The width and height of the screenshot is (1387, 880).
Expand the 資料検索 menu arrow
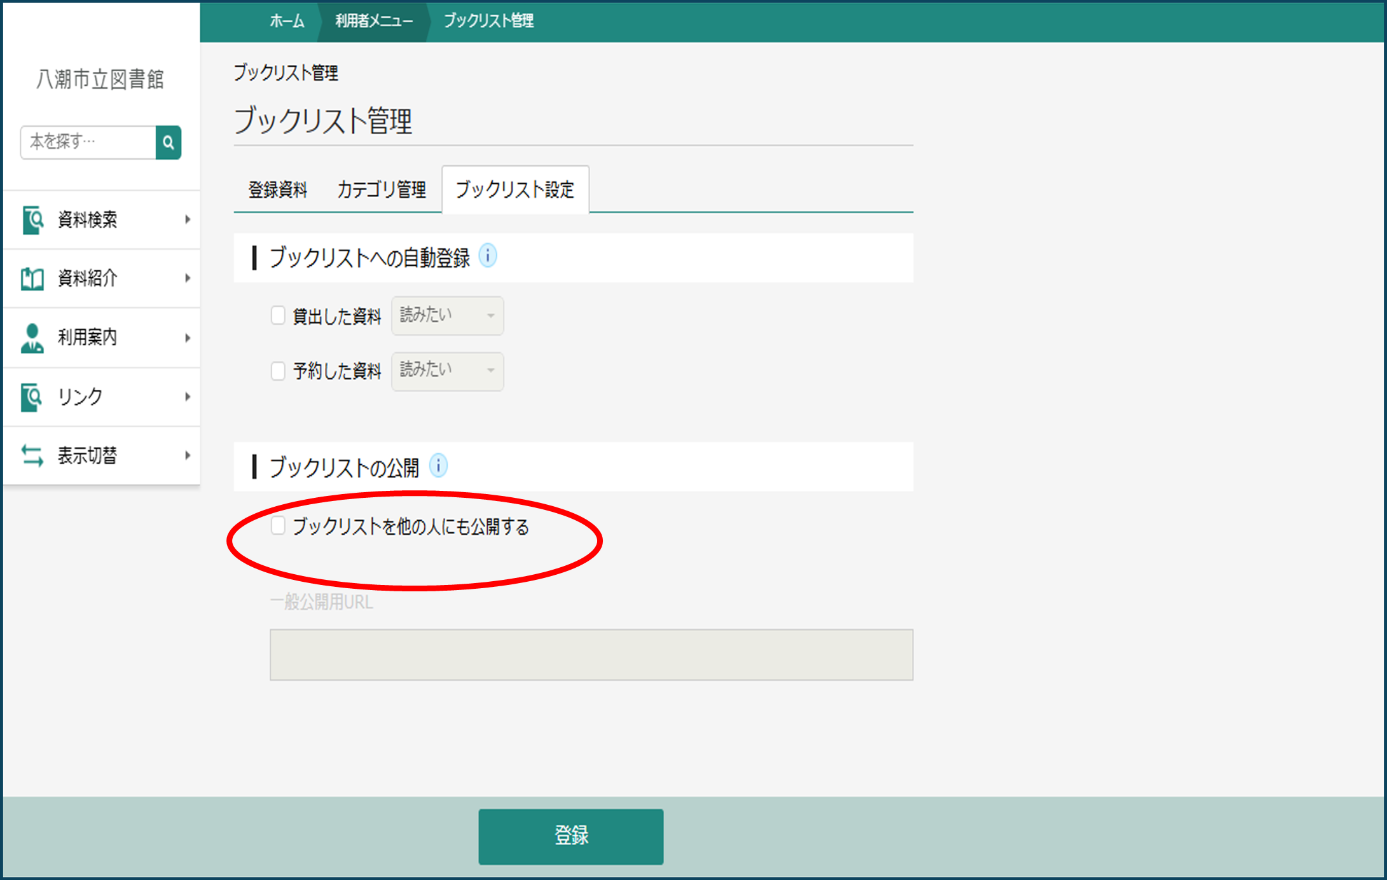tap(188, 219)
